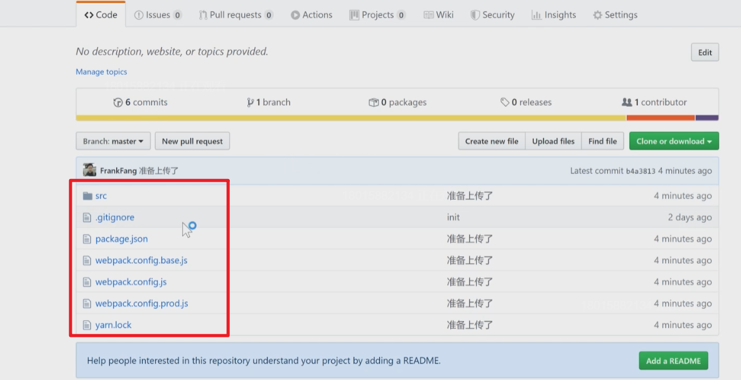Switch to the Actions tab
Viewport: 741px width, 380px height.
pyautogui.click(x=311, y=14)
